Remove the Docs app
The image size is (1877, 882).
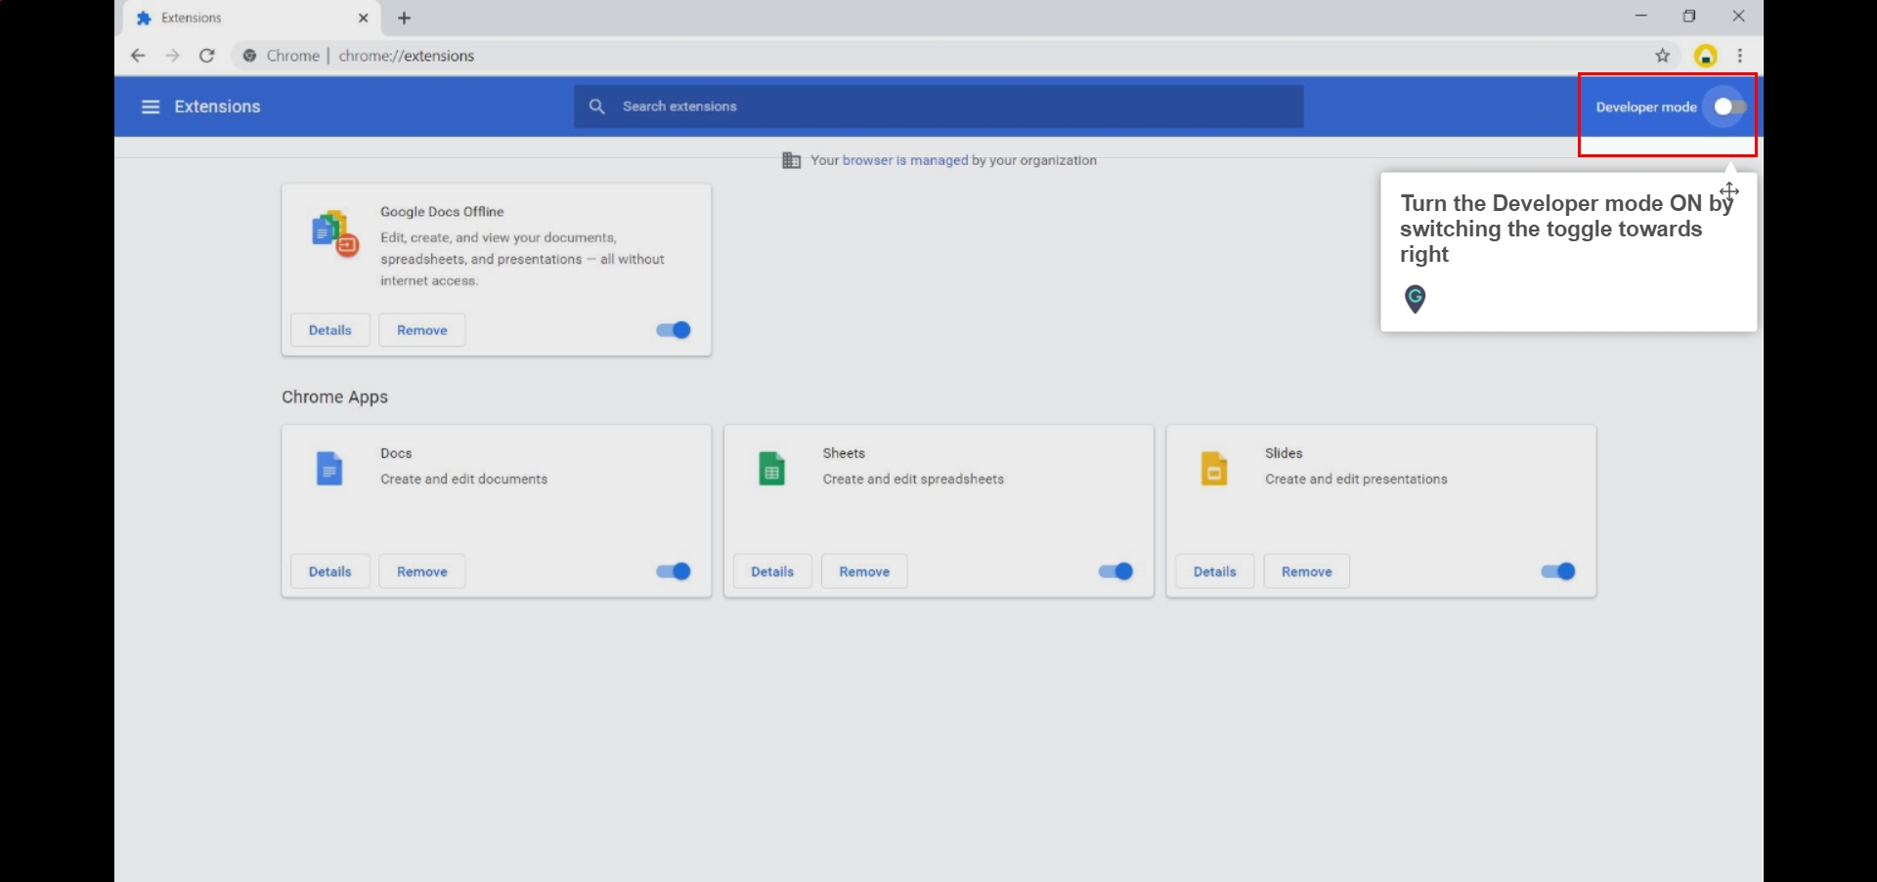click(422, 571)
